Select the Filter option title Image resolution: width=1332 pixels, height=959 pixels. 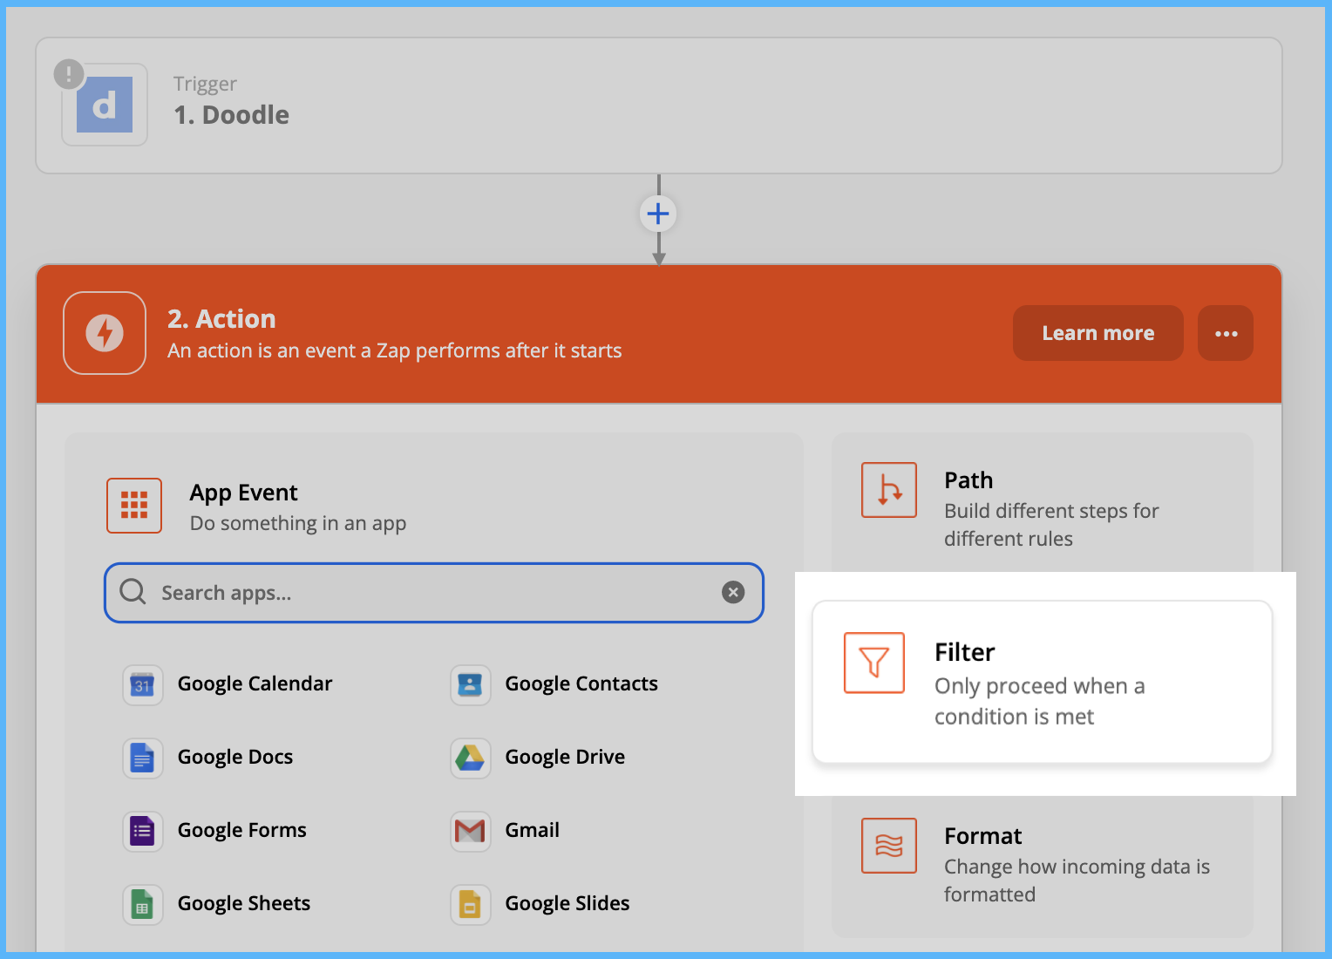tap(964, 652)
